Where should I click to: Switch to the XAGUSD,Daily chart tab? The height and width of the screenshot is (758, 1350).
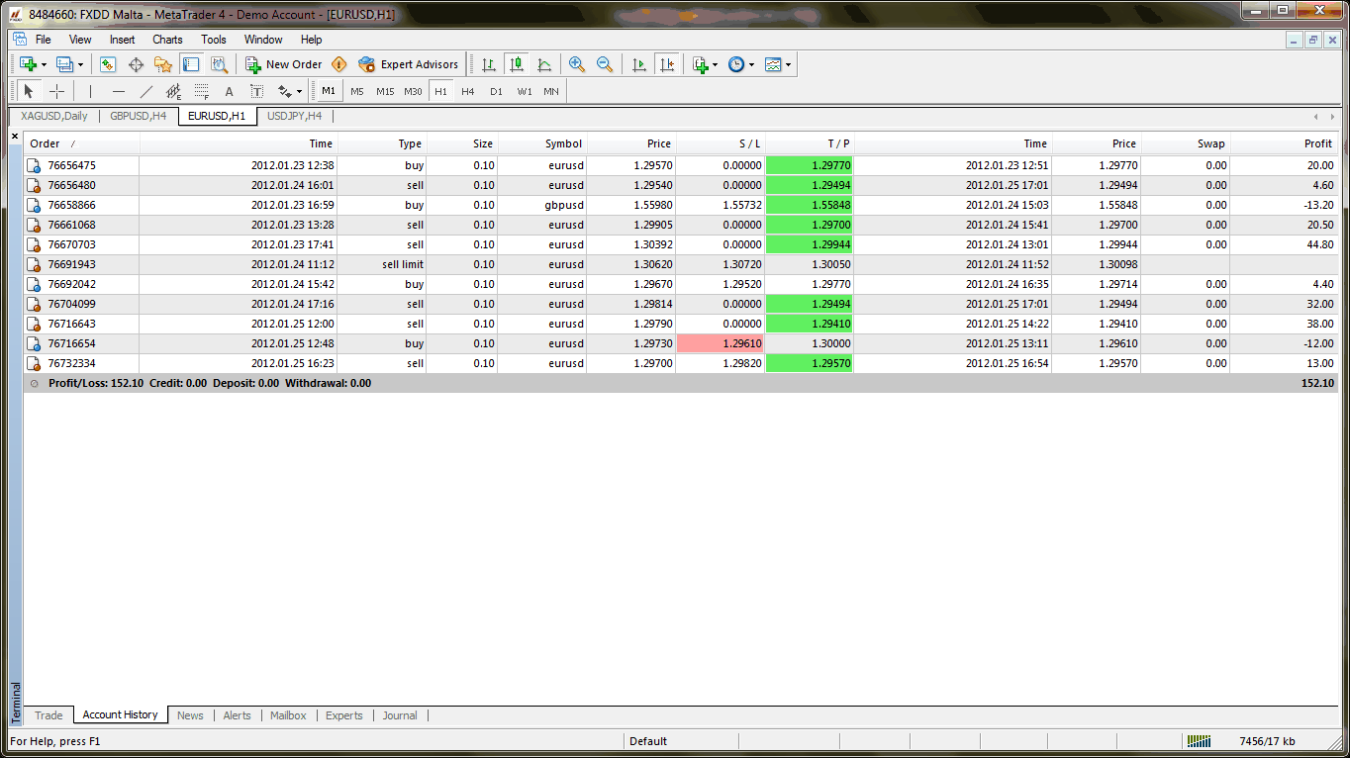click(54, 116)
